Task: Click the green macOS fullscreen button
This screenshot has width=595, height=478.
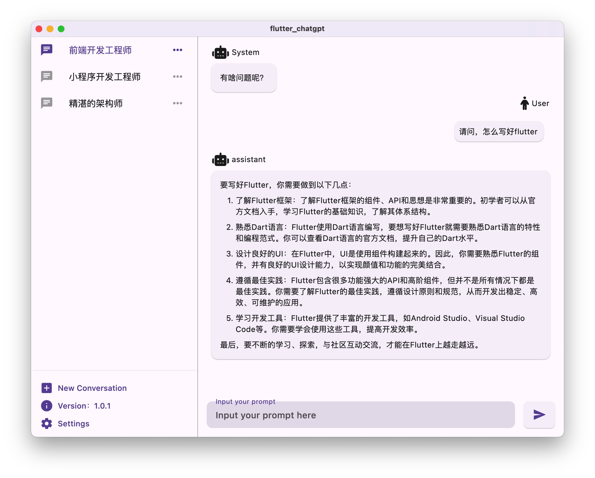Action: [61, 29]
